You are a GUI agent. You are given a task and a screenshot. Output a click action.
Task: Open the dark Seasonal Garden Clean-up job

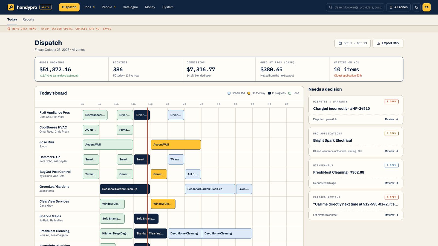(125, 189)
